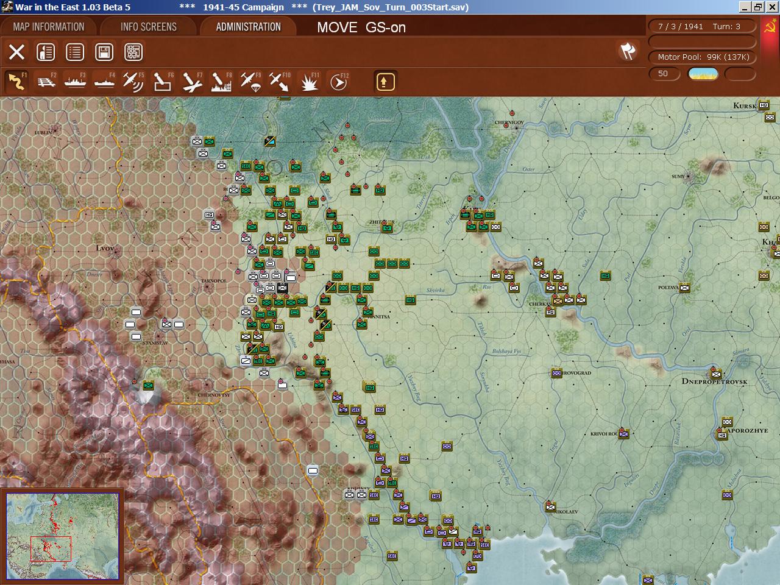Open the lined list report icon
Image resolution: width=780 pixels, height=585 pixels.
(75, 52)
